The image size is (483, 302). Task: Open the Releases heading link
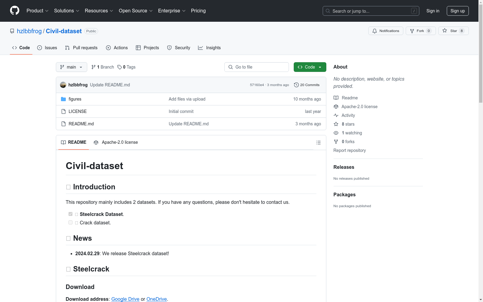[x=344, y=167]
